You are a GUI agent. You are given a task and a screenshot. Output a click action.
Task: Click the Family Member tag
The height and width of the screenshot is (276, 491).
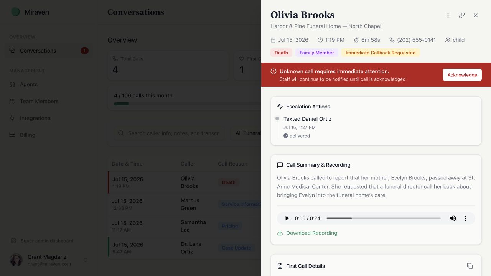317,53
